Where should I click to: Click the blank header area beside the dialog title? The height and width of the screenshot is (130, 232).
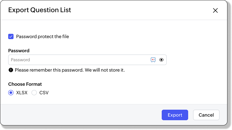pos(137,10)
